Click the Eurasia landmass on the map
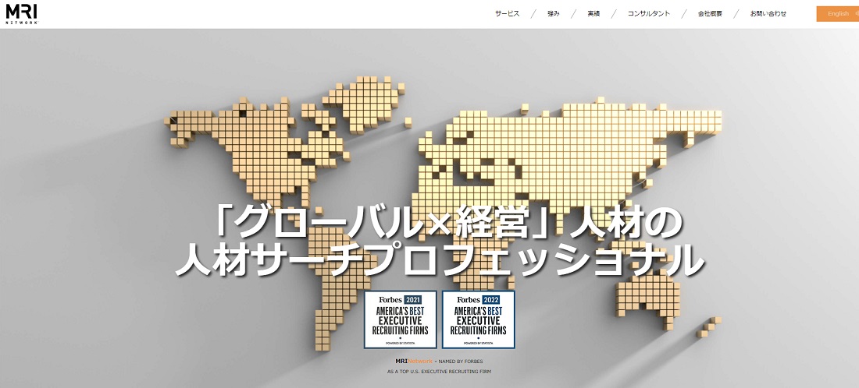 570,158
